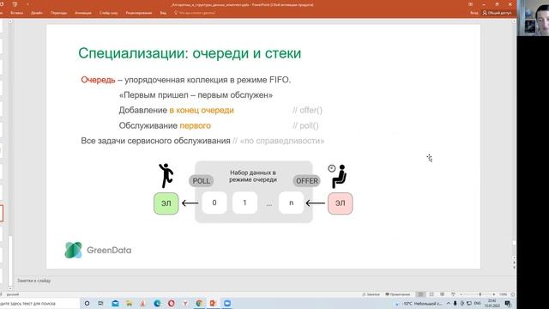Click the presenter webcam thumbnail
549x309 pixels.
pyautogui.click(x=533, y=17)
